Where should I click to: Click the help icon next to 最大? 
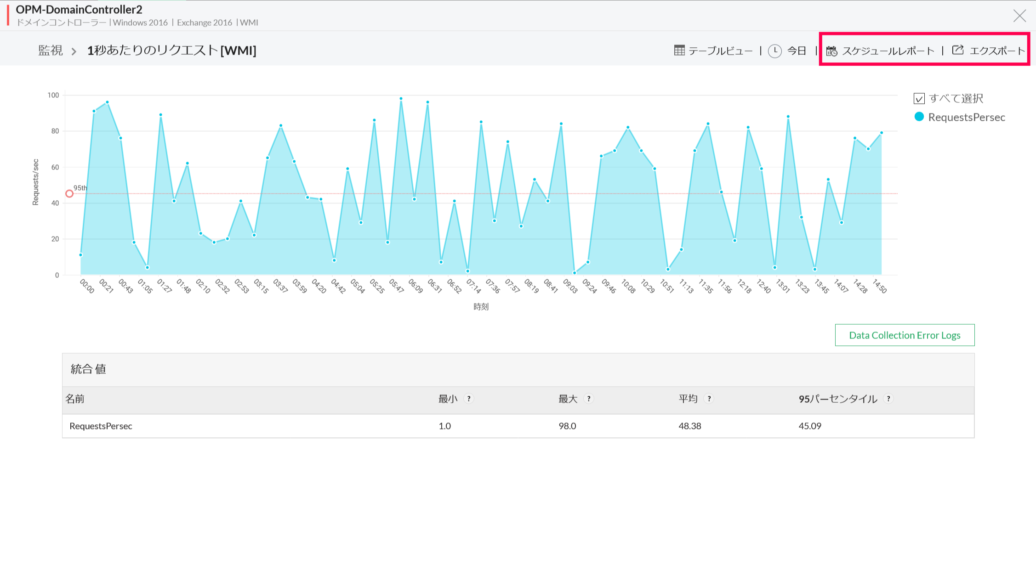tap(589, 399)
